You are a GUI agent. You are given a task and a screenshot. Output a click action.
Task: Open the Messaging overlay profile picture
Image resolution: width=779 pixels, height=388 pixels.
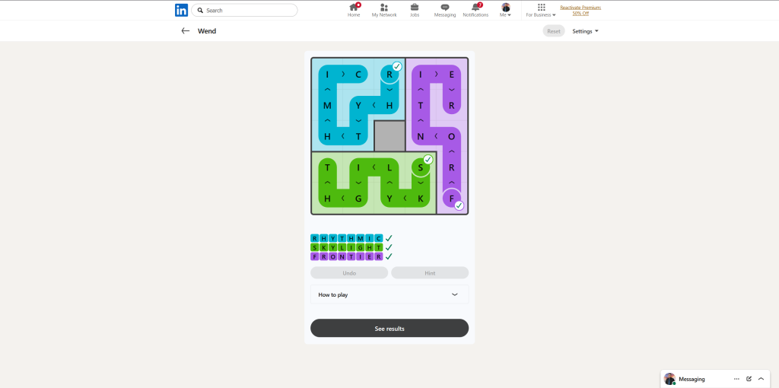click(x=669, y=379)
